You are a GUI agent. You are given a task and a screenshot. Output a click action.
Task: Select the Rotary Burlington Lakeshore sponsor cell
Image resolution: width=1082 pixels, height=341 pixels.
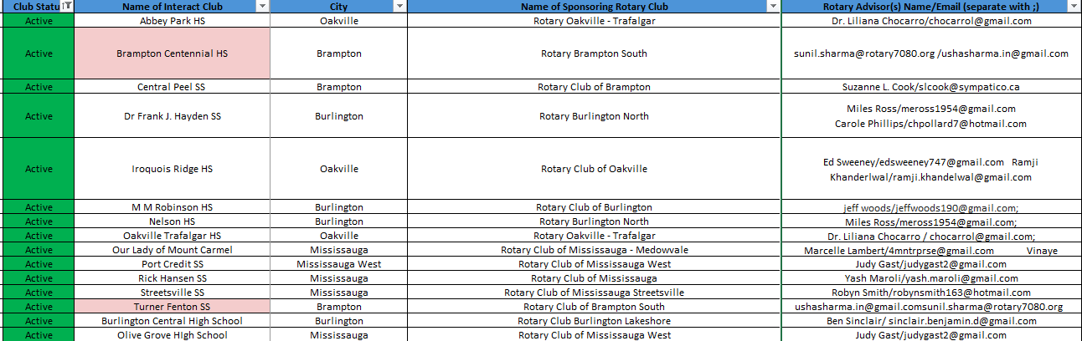594,321
